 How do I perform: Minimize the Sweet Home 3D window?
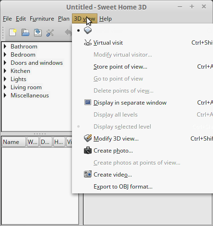pyautogui.click(x=180, y=7)
